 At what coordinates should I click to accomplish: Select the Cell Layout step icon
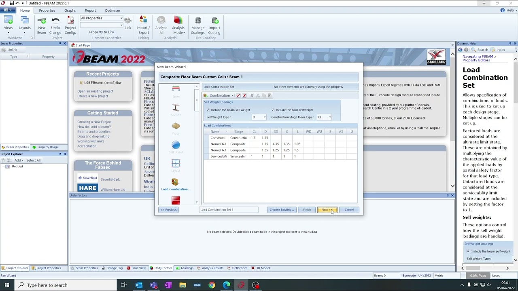(176, 145)
